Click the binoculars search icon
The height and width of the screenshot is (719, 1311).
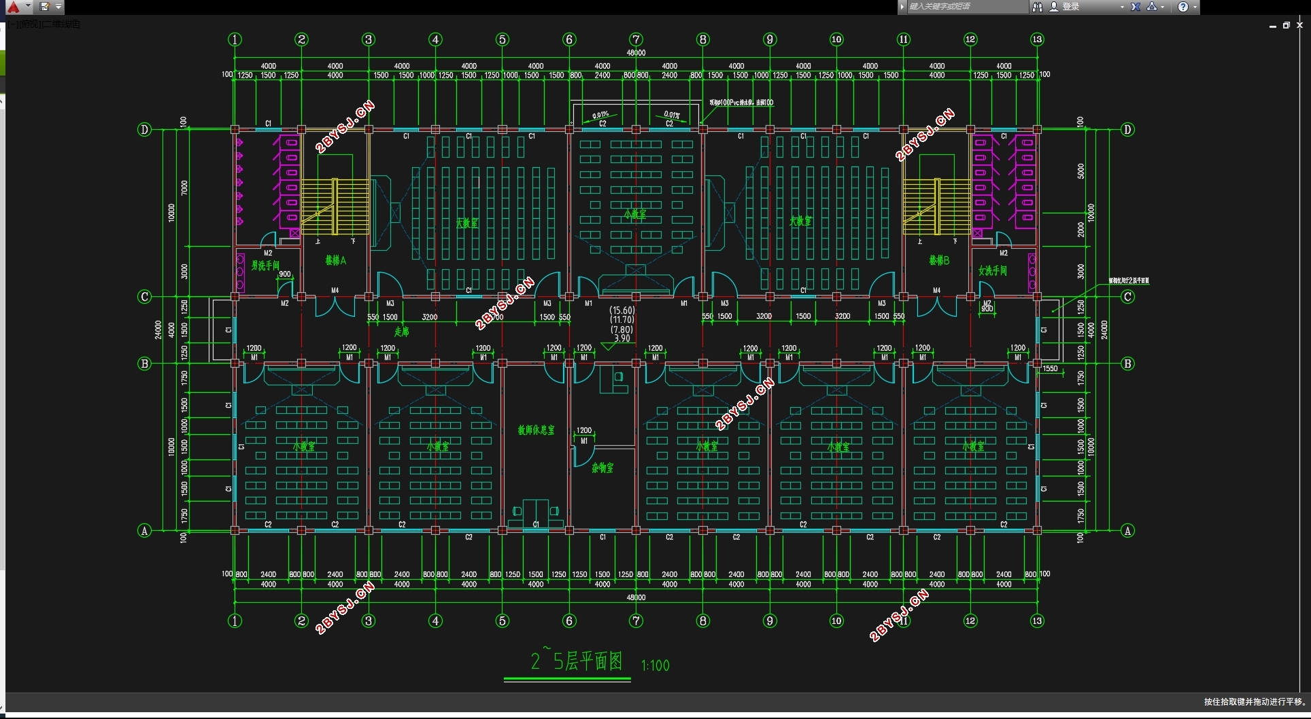[x=1038, y=7]
